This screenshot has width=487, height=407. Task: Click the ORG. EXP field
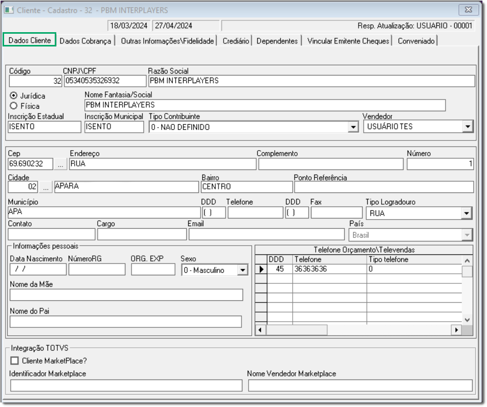tap(153, 269)
